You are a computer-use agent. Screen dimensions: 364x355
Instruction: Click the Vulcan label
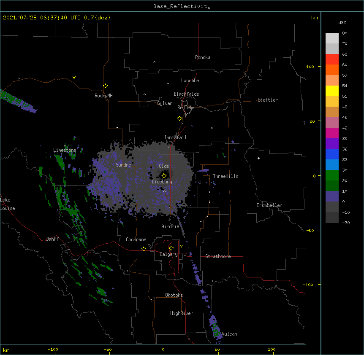point(229,334)
